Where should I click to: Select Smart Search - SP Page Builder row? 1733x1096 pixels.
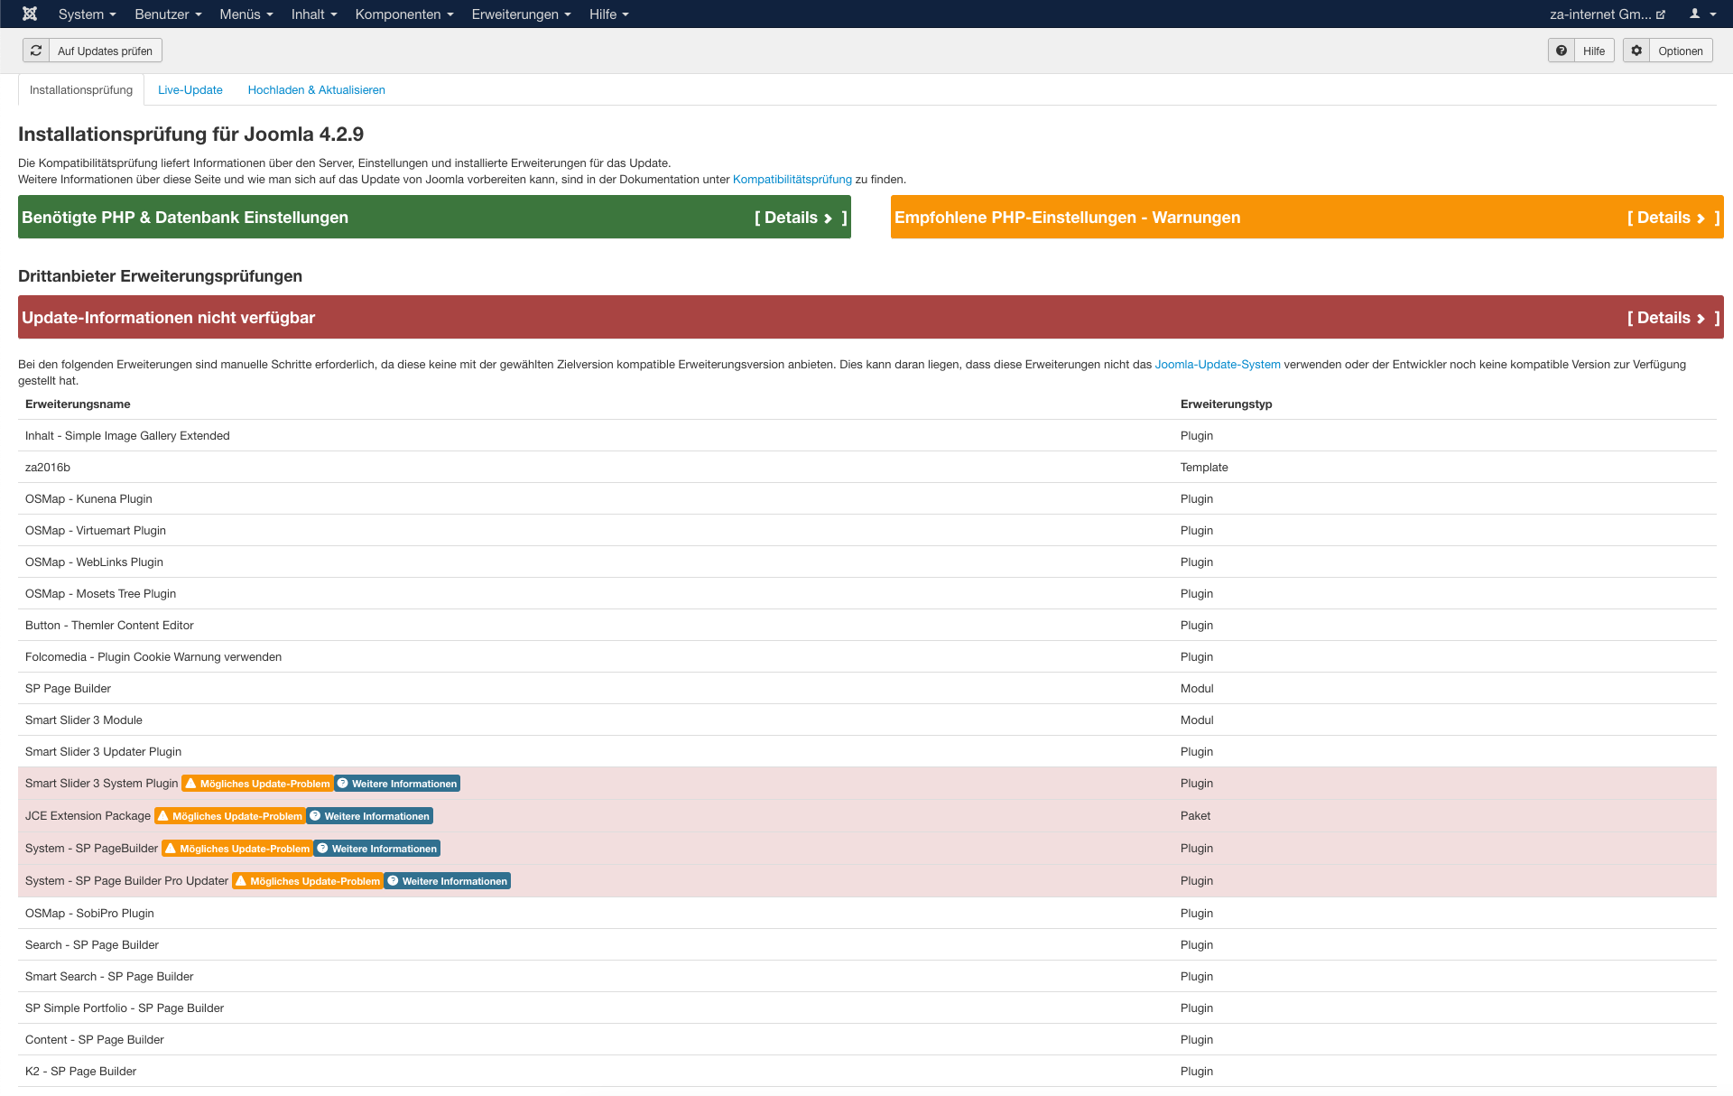point(867,976)
